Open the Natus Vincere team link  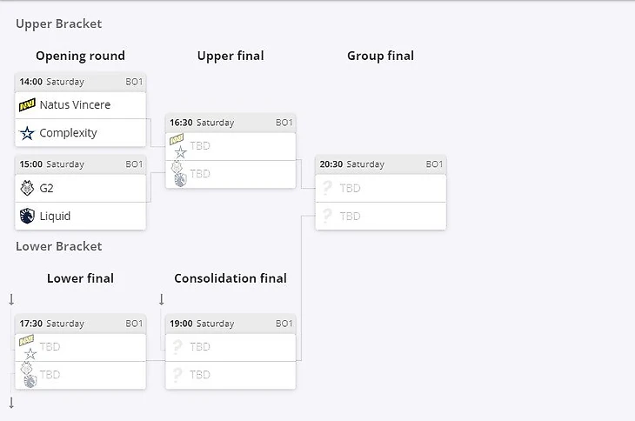[75, 105]
